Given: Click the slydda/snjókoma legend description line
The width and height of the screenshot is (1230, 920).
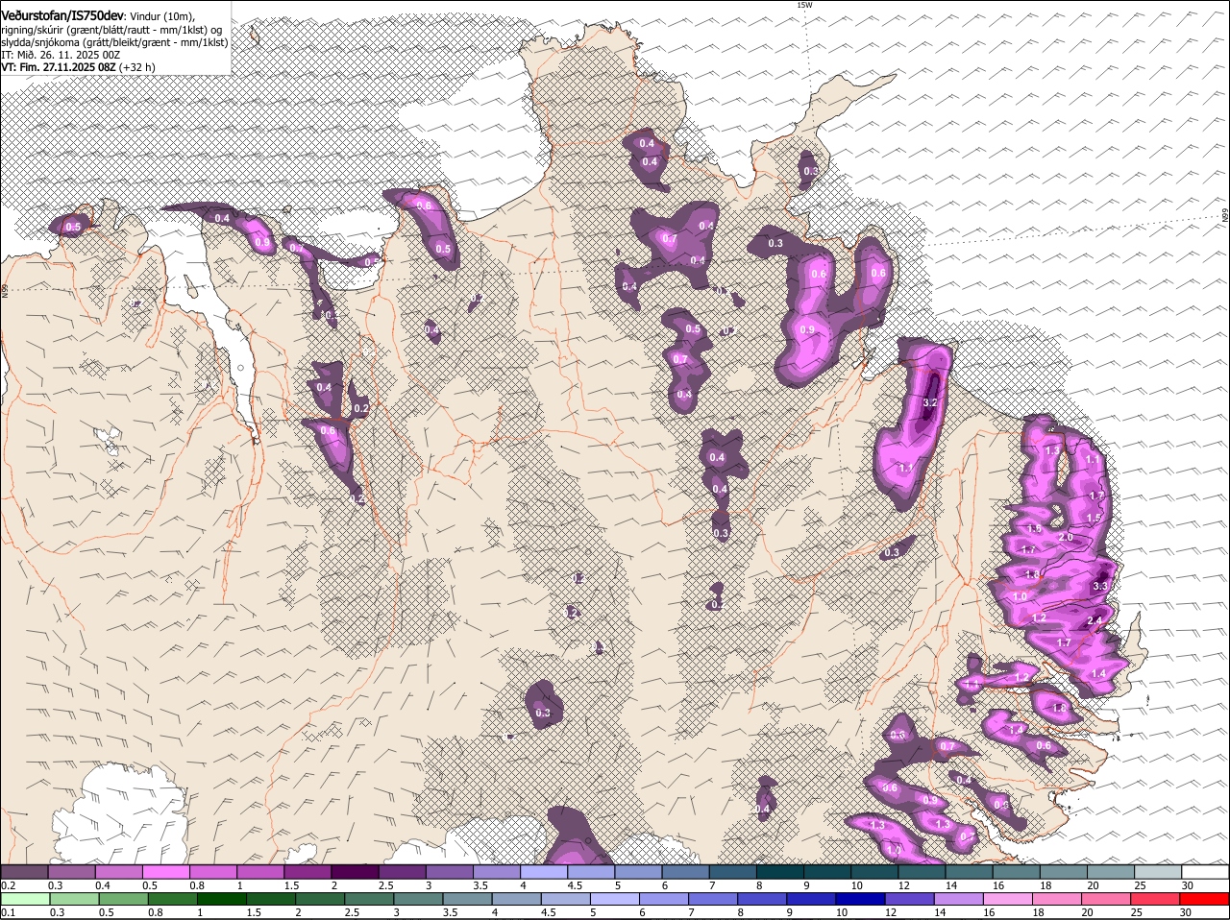Looking at the screenshot, I should 114,42.
